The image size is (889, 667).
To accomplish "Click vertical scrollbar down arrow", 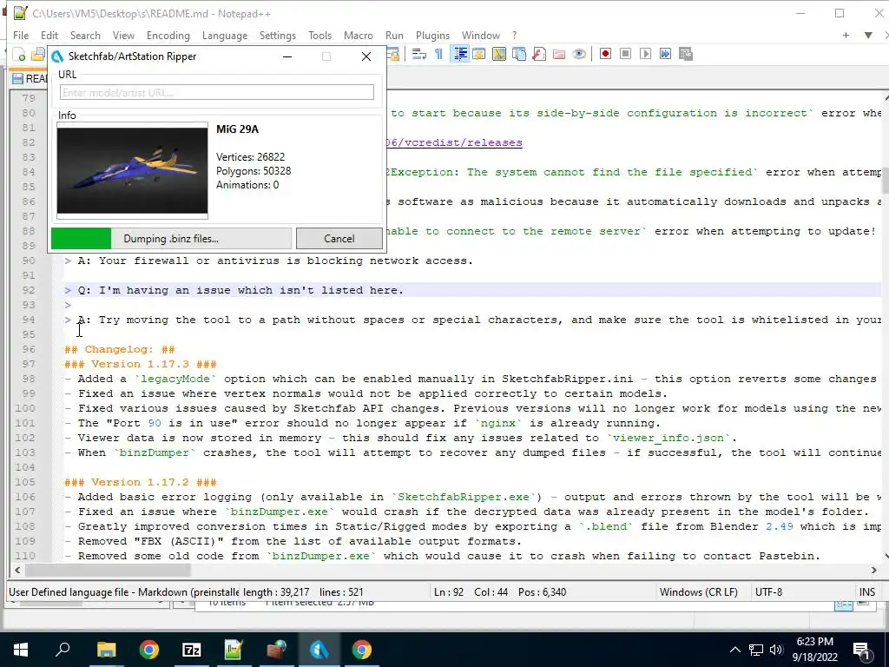I will coord(885,557).
